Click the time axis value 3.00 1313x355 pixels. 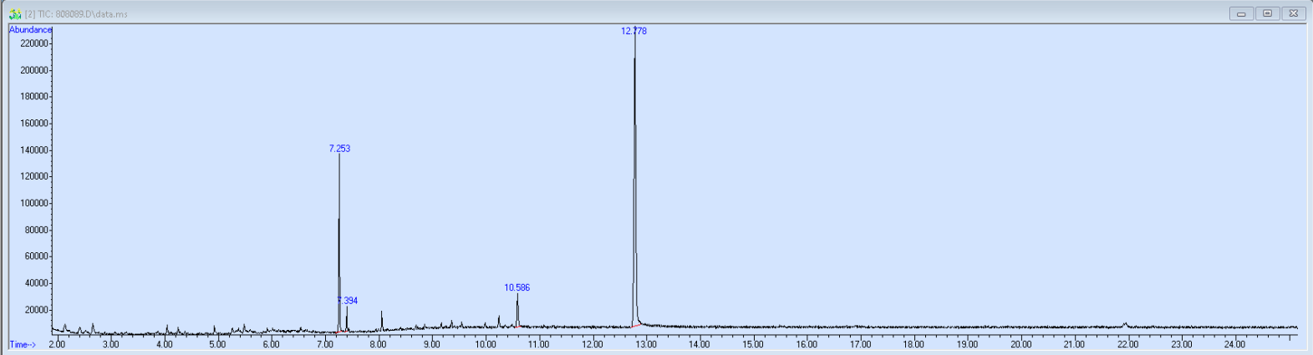(110, 344)
